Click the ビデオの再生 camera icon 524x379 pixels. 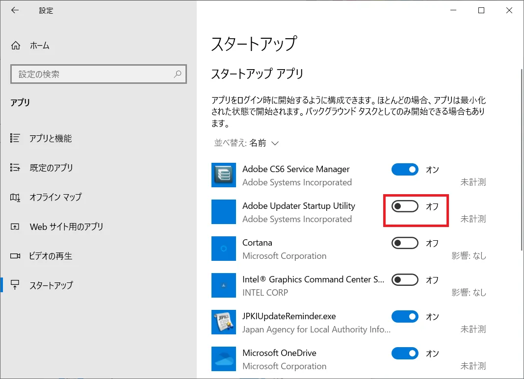(x=15, y=256)
